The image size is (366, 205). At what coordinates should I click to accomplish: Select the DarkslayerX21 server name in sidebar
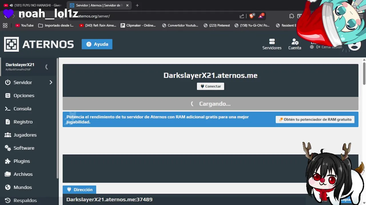tap(20, 65)
